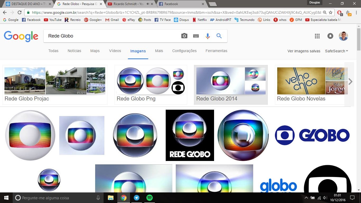
Task: Open the whos bookmark
Action: pos(280,20)
